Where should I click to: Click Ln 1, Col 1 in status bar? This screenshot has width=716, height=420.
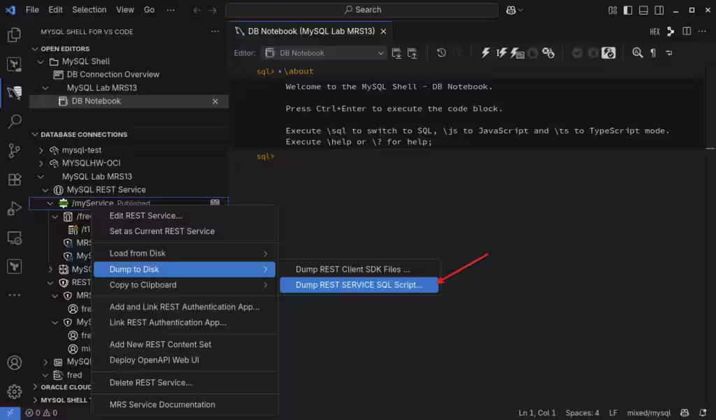[537, 413]
